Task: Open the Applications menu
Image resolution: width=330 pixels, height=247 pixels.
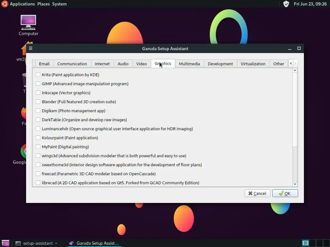Action: tap(22, 4)
